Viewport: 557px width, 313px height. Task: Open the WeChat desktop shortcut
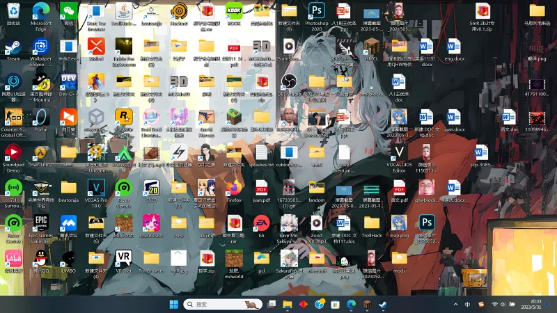(68, 15)
